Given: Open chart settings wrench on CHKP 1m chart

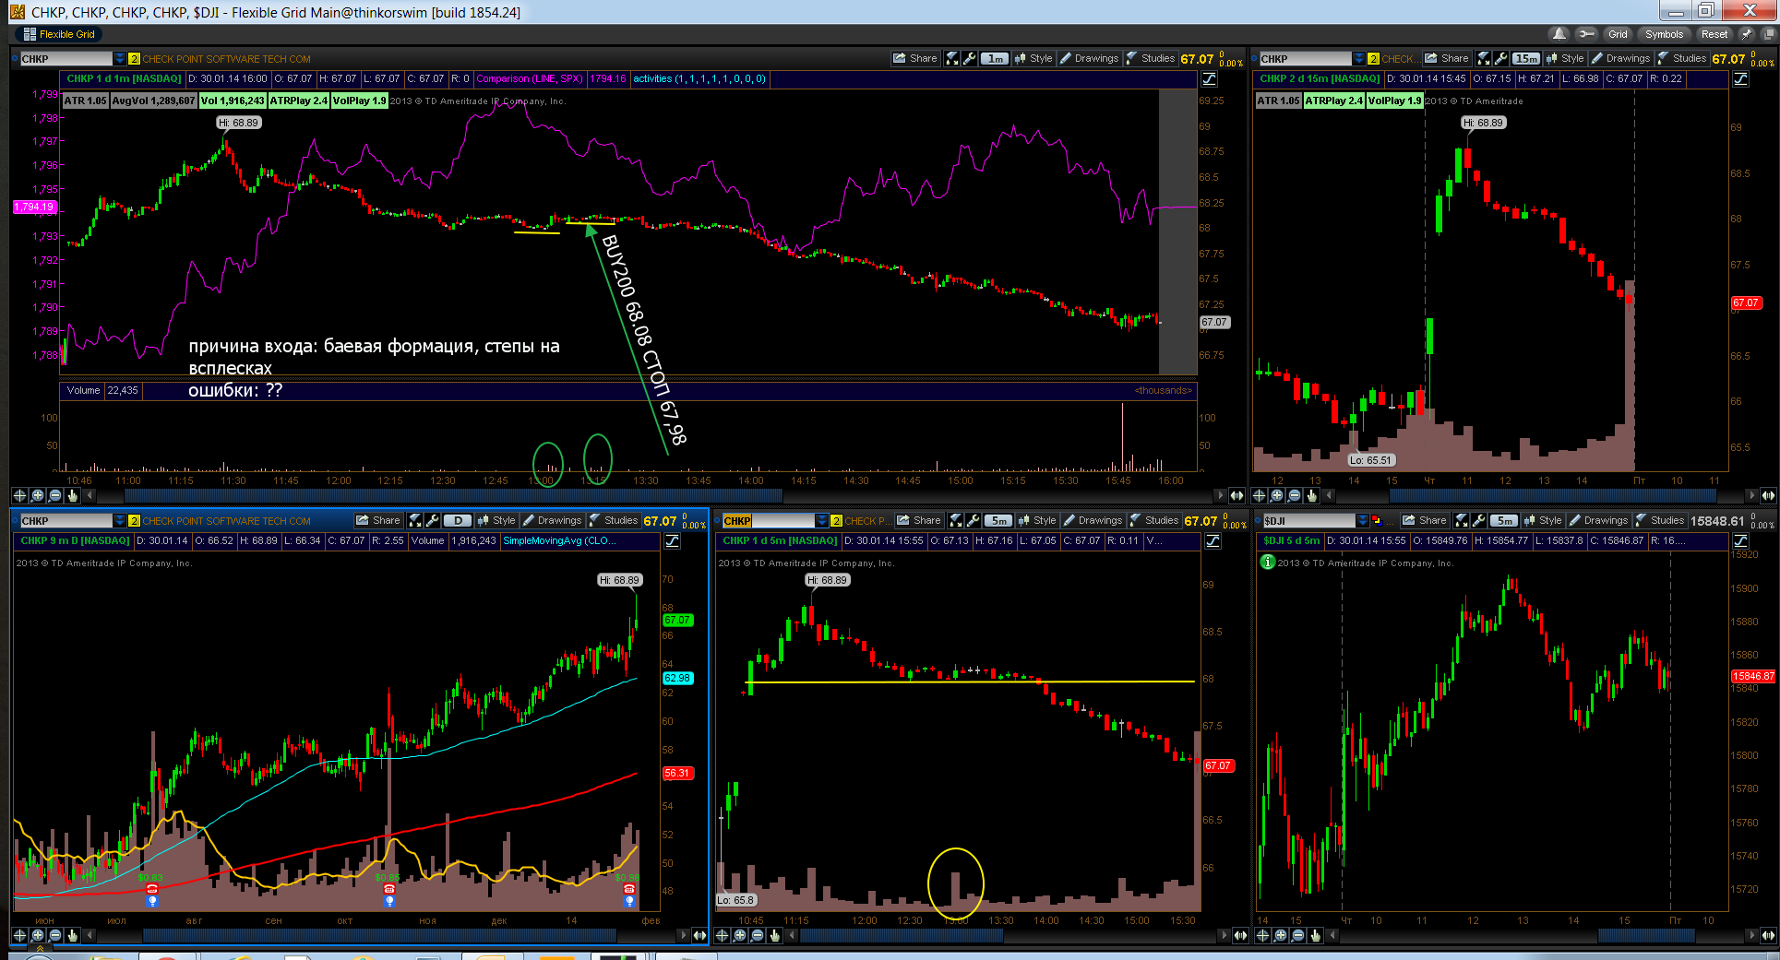Looking at the screenshot, I should (969, 58).
